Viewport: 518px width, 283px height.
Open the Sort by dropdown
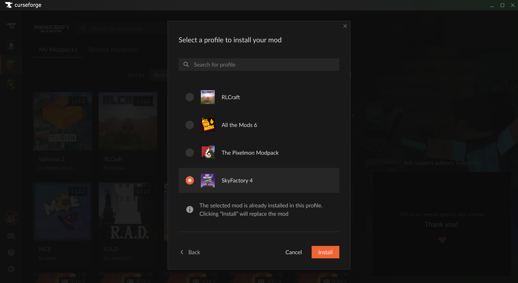pyautogui.click(x=159, y=75)
